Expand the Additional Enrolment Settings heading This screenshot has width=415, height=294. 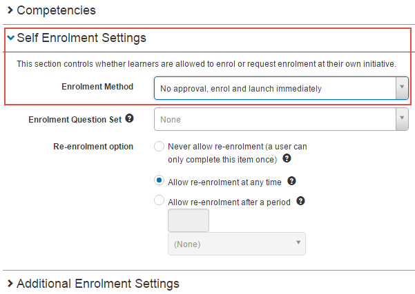click(x=97, y=284)
